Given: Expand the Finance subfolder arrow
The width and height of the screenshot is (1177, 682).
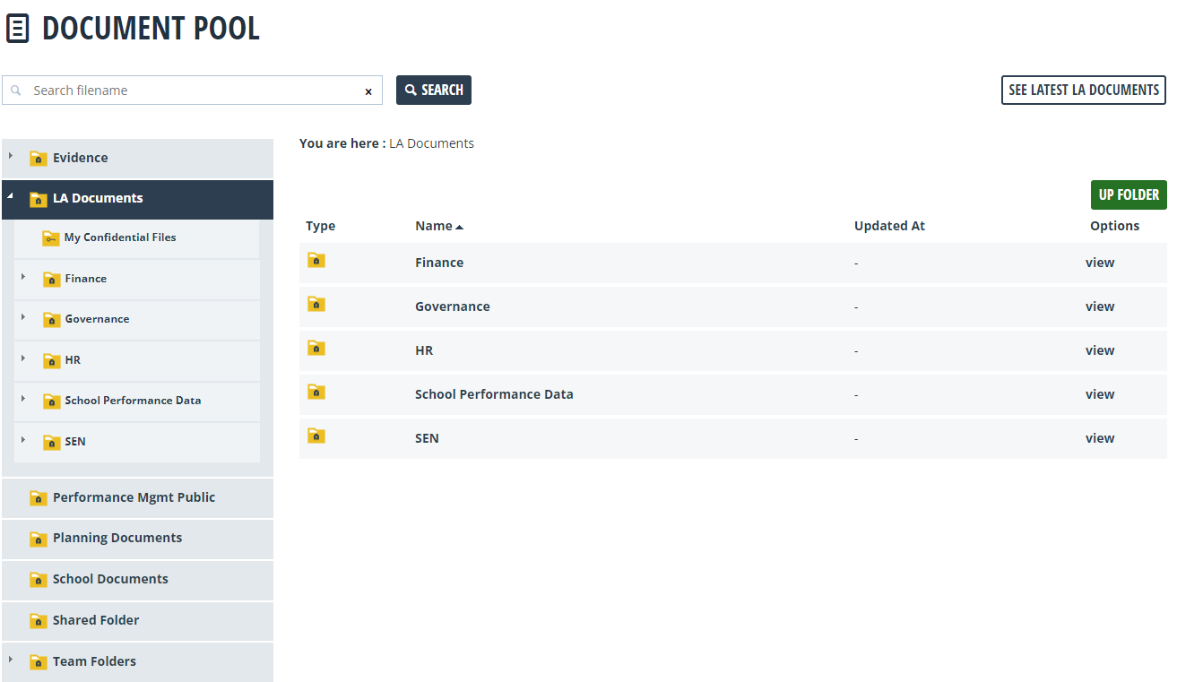Looking at the screenshot, I should pos(23,276).
